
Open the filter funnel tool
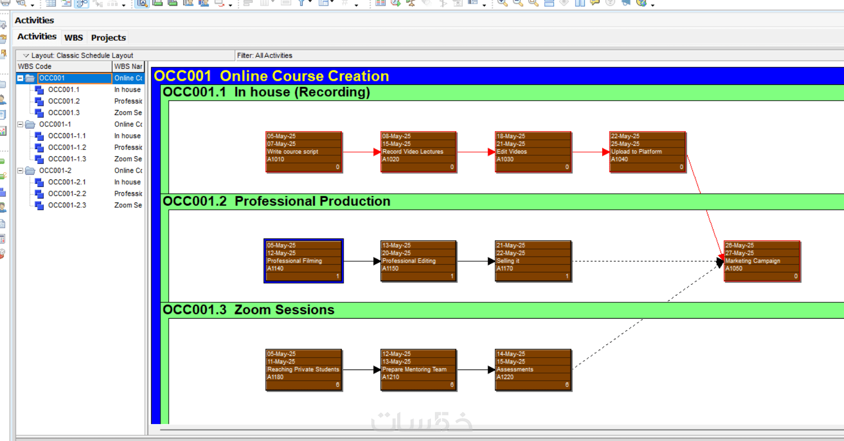coord(302,3)
